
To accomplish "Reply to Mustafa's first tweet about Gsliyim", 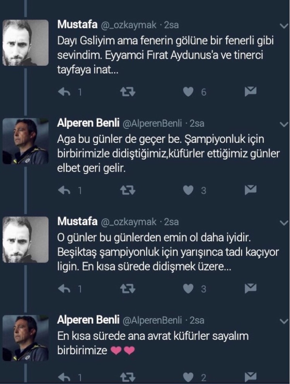I will pyautogui.click(x=63, y=92).
